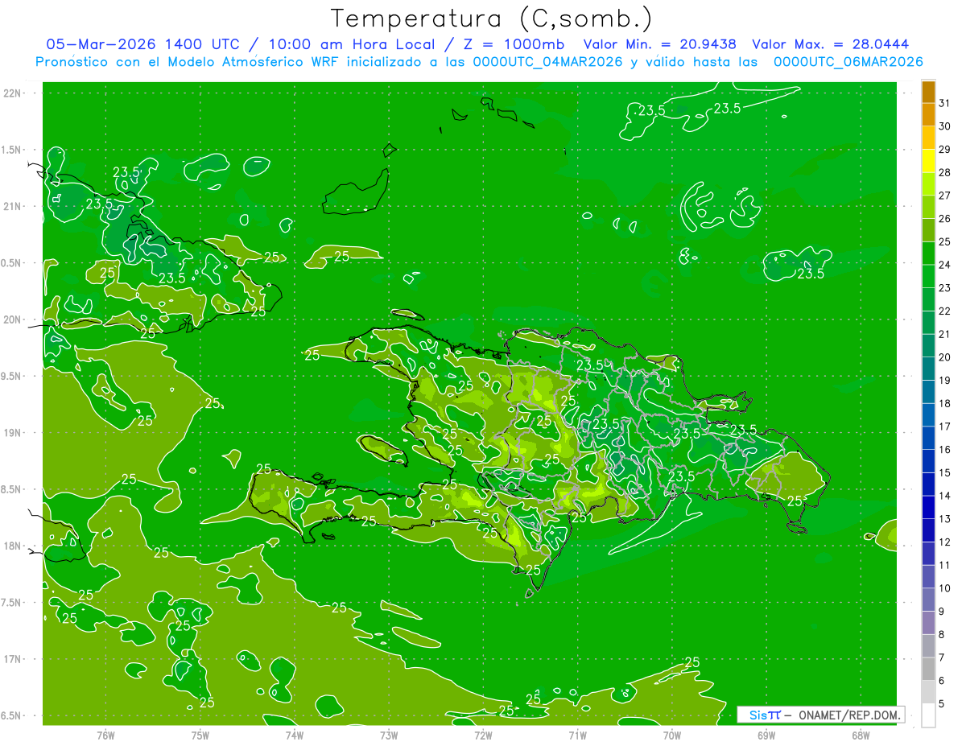Click the legend scale label '28'

click(x=945, y=172)
